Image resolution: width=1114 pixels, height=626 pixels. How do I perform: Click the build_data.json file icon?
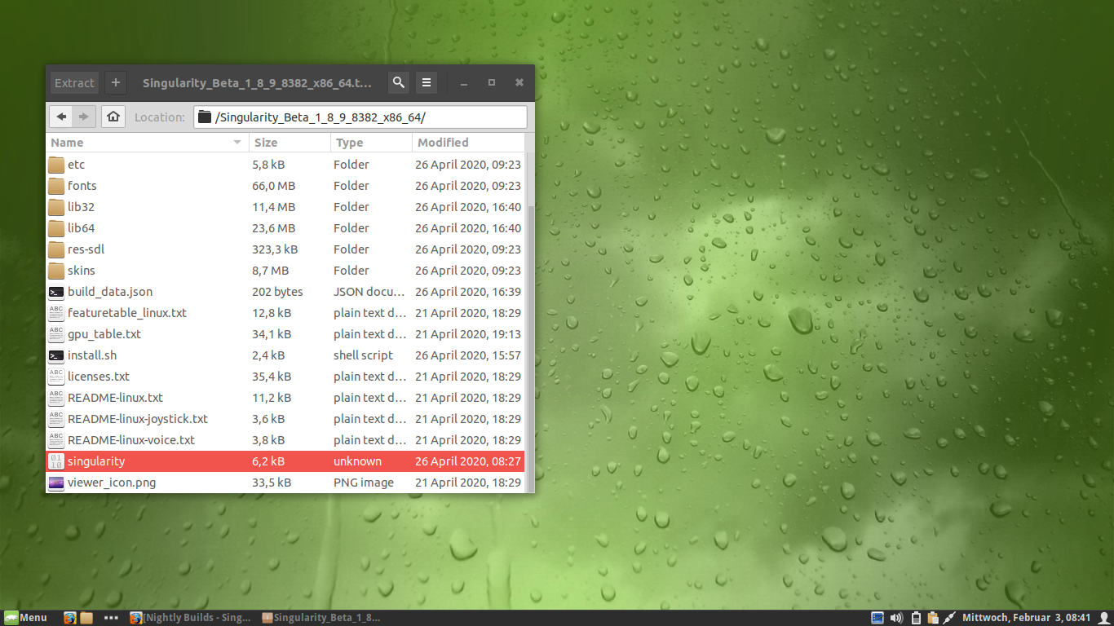tap(56, 292)
